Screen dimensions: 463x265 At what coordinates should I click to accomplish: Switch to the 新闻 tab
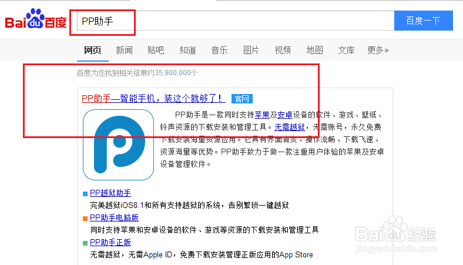tap(124, 50)
